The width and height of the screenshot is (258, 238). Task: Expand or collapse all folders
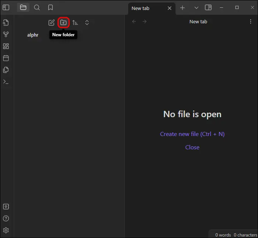coord(87,23)
